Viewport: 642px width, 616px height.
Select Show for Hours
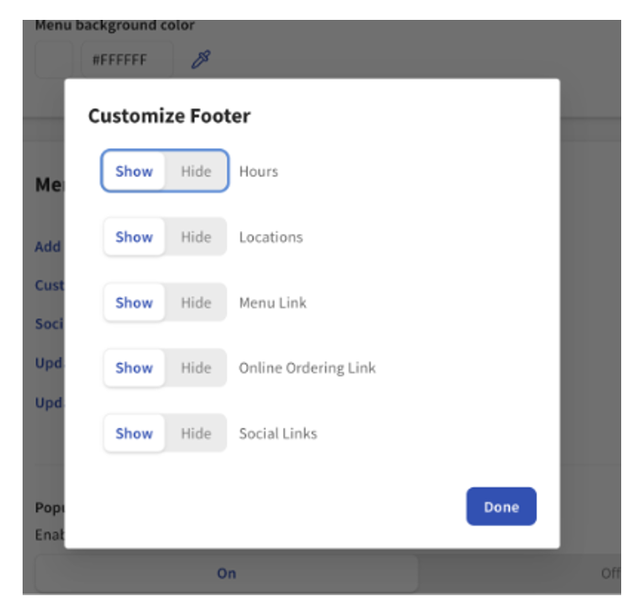click(134, 172)
